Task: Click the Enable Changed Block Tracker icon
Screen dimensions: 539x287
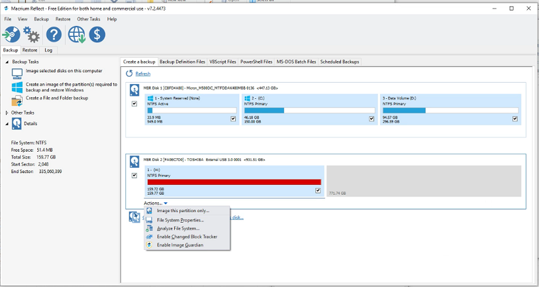Action: pos(149,236)
